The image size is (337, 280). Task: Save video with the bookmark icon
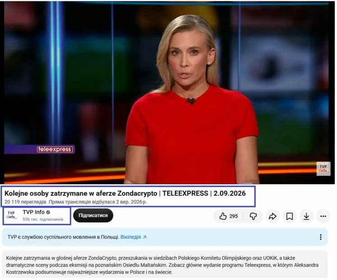pos(290,216)
